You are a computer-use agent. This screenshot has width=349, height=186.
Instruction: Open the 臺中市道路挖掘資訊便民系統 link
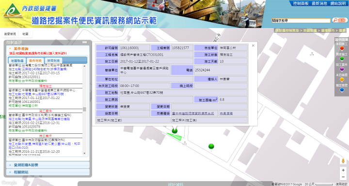[x=193, y=114]
